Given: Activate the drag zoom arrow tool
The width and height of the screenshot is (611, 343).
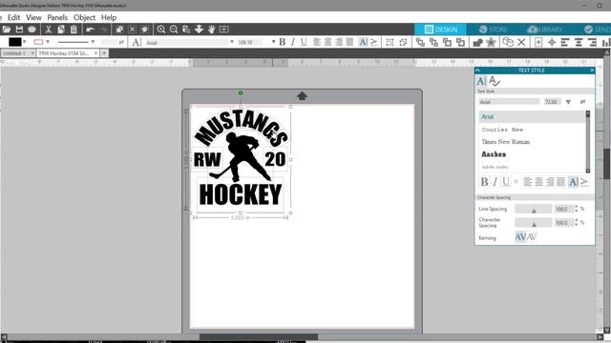Looking at the screenshot, I should (x=199, y=30).
